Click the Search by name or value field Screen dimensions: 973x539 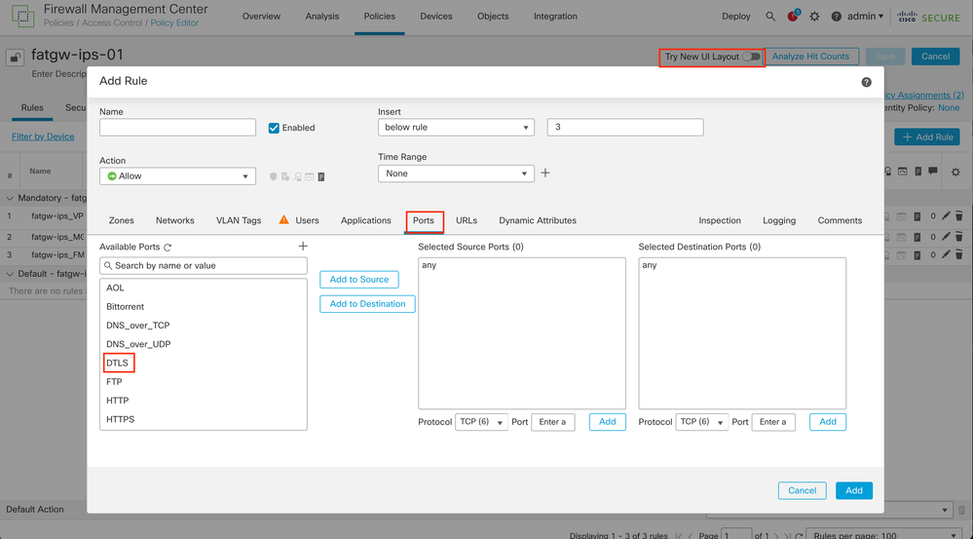pyautogui.click(x=204, y=266)
